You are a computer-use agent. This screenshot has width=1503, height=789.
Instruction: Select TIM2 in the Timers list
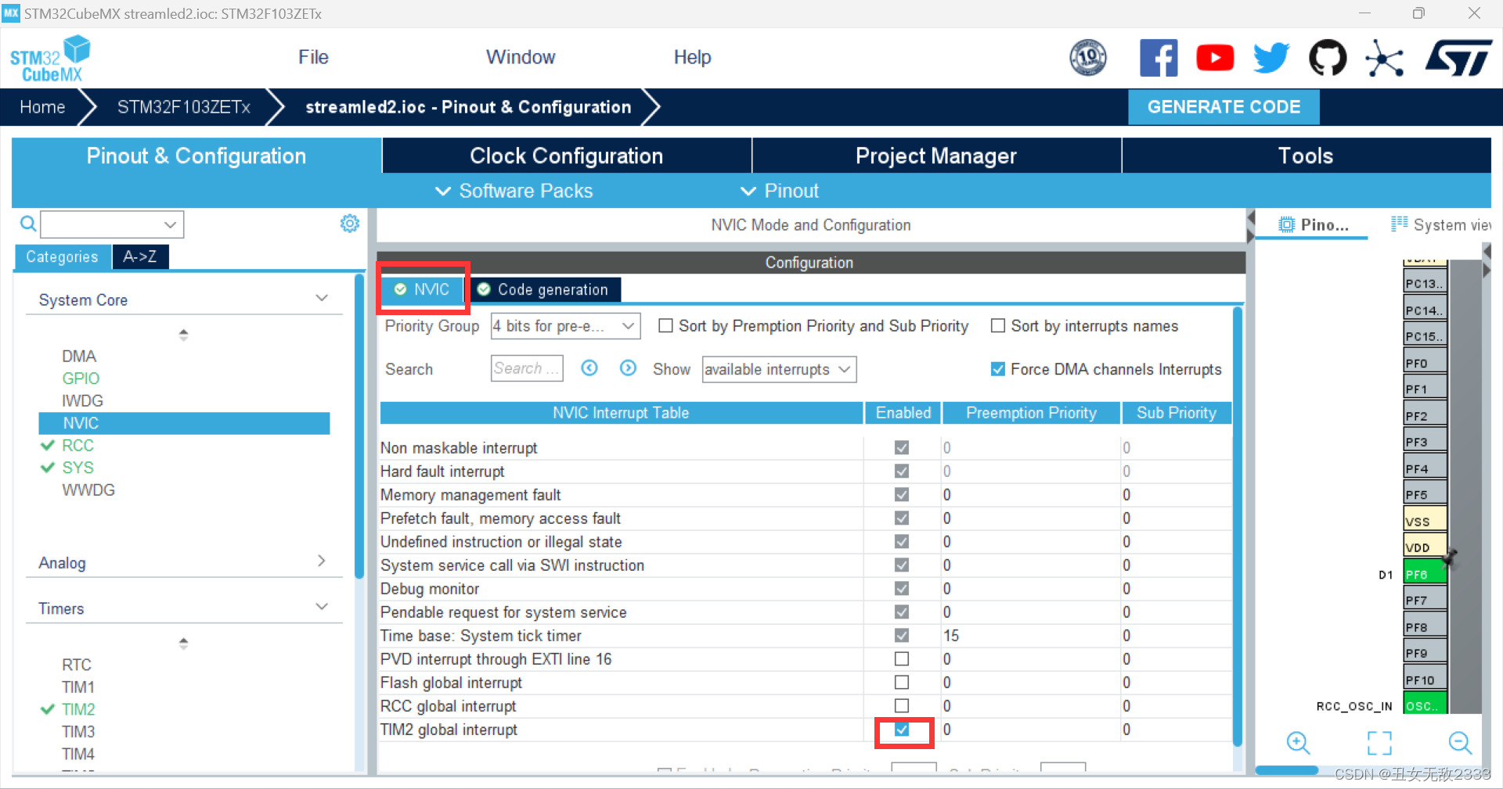(78, 709)
